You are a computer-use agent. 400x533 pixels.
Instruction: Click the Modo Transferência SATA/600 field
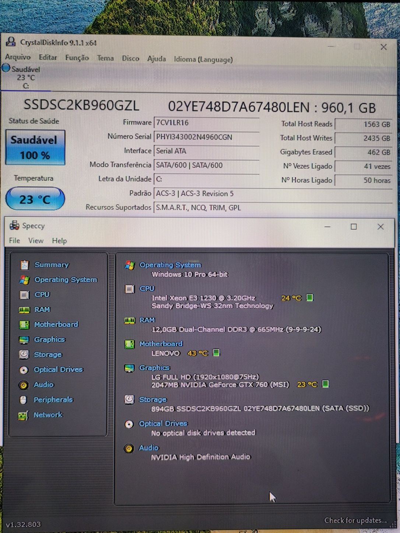[206, 165]
